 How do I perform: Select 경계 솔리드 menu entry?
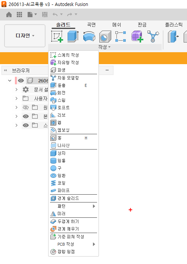(74, 198)
